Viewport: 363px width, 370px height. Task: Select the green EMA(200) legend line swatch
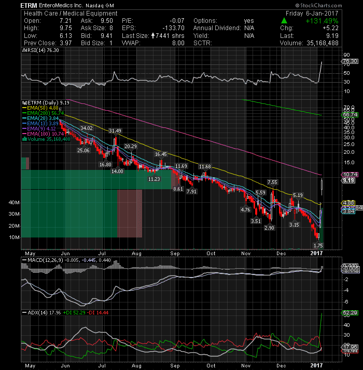click(24, 113)
